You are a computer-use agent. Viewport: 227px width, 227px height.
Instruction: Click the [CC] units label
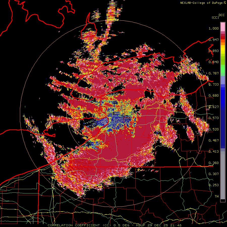(x=215, y=17)
